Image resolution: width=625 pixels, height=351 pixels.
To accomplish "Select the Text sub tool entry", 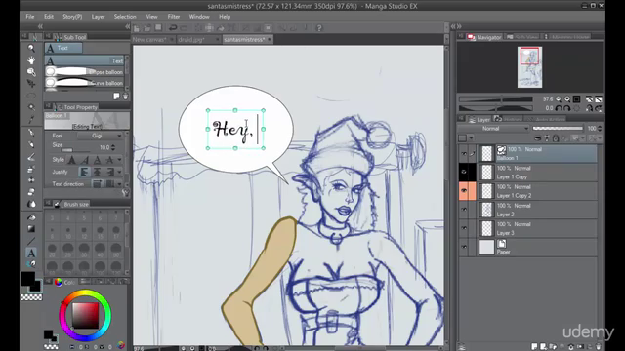I will 84,60.
